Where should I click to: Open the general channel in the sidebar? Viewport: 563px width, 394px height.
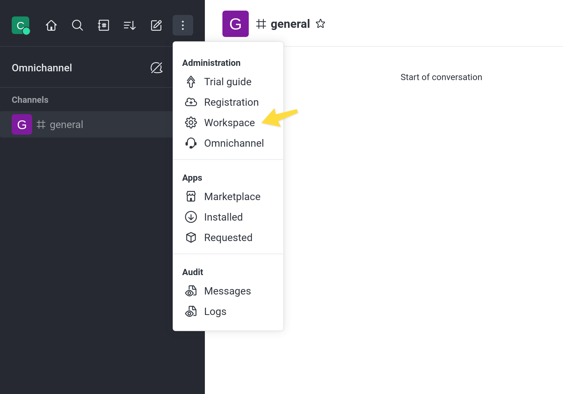tap(67, 124)
